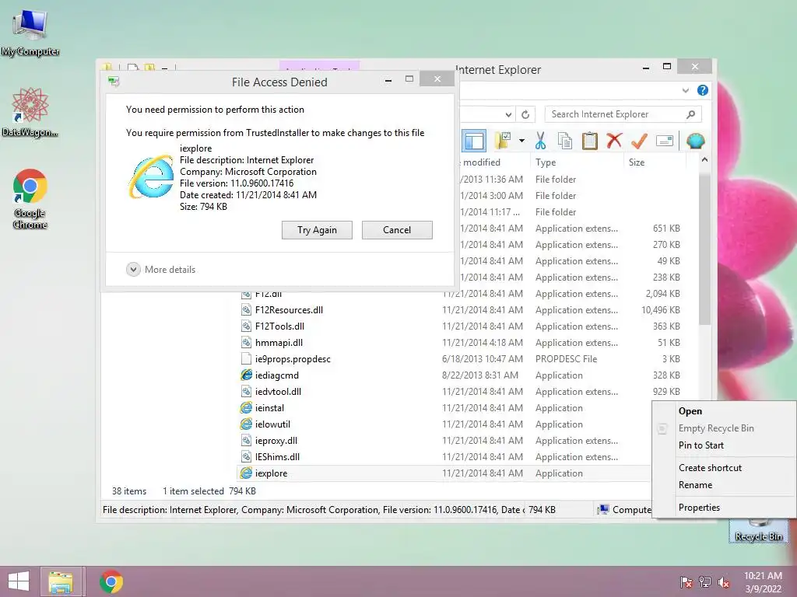This screenshot has height=597, width=797.
Task: Click the blue Help question mark icon
Action: [x=703, y=90]
